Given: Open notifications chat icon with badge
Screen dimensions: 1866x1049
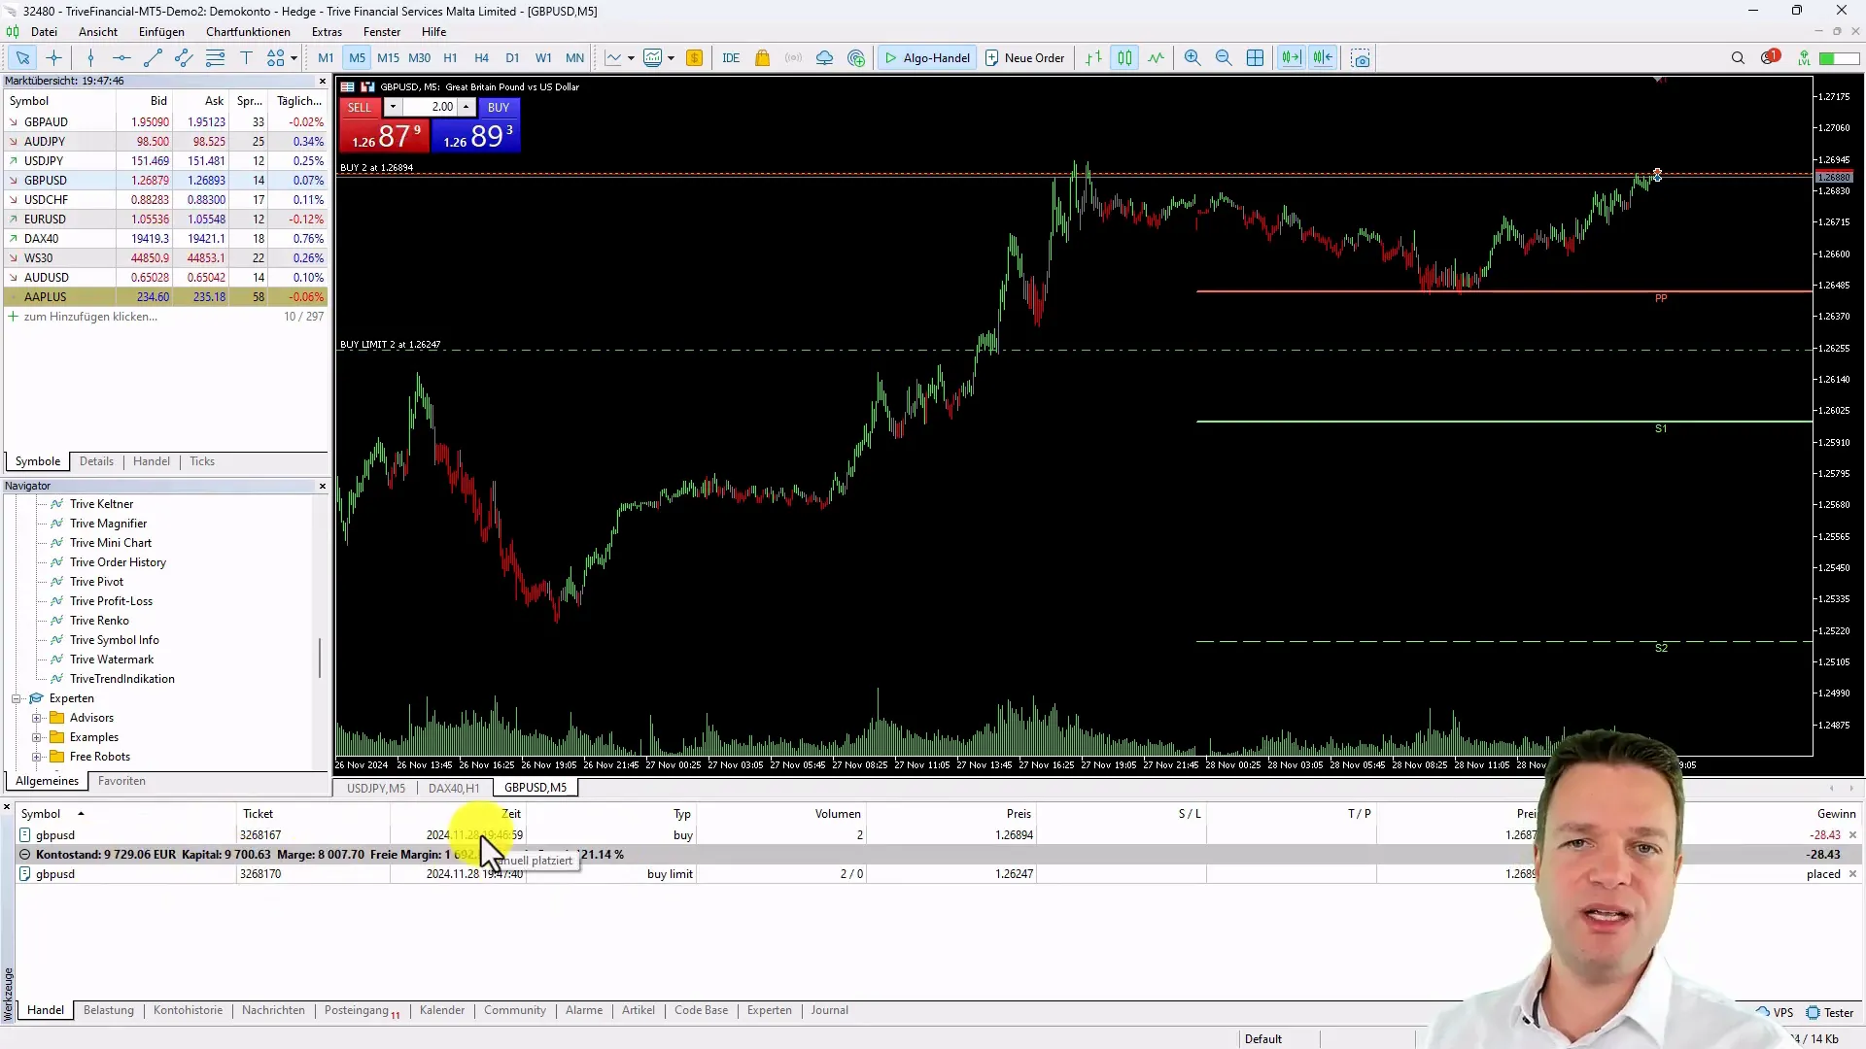Looking at the screenshot, I should coord(1770,57).
